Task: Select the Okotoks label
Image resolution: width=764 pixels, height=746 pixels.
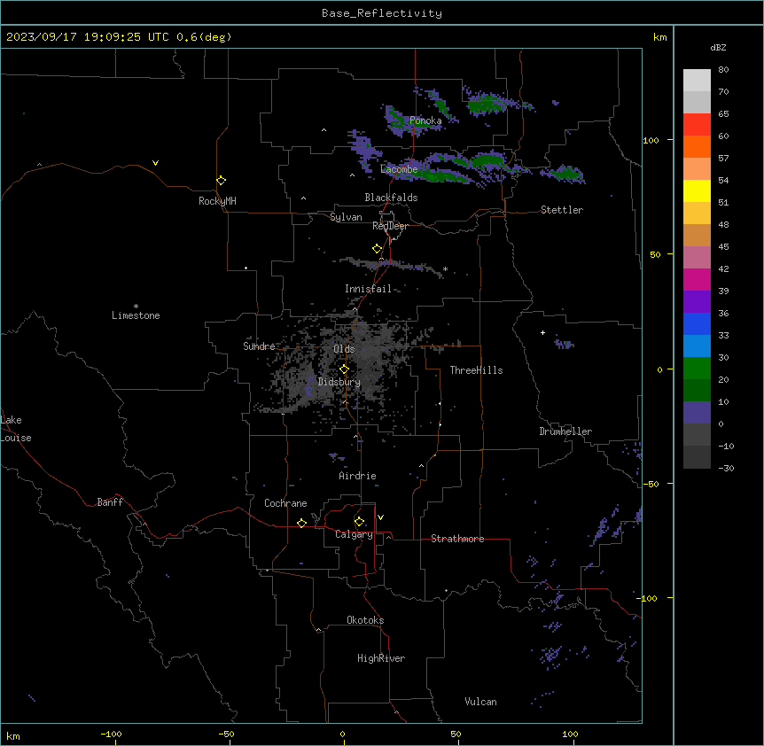Action: click(365, 620)
